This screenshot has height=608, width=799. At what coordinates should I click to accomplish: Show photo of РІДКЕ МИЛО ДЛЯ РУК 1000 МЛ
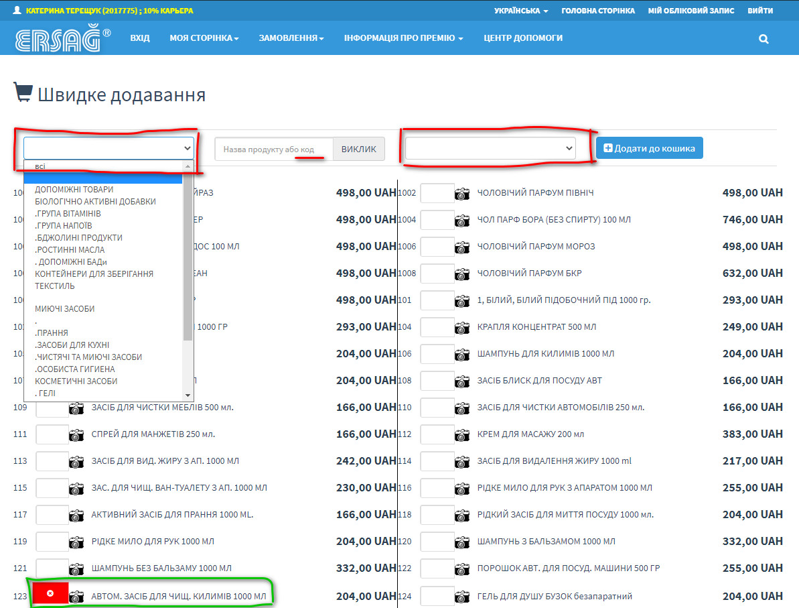coord(76,542)
